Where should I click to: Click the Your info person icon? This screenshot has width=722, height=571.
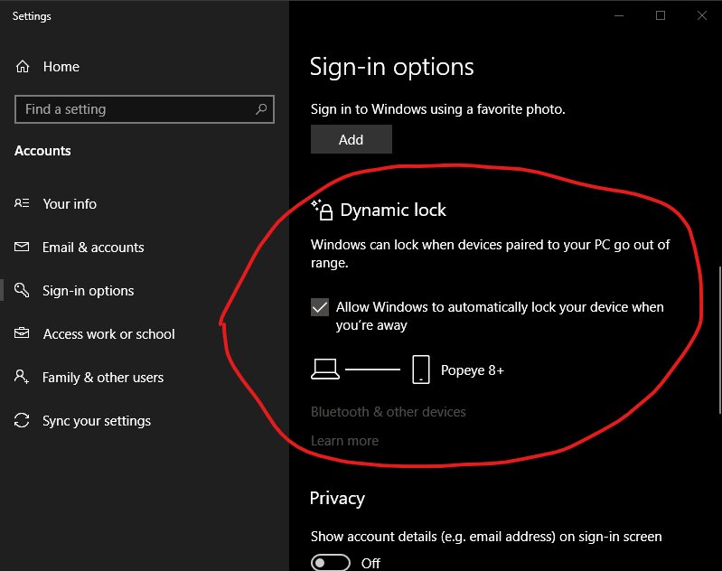point(22,203)
